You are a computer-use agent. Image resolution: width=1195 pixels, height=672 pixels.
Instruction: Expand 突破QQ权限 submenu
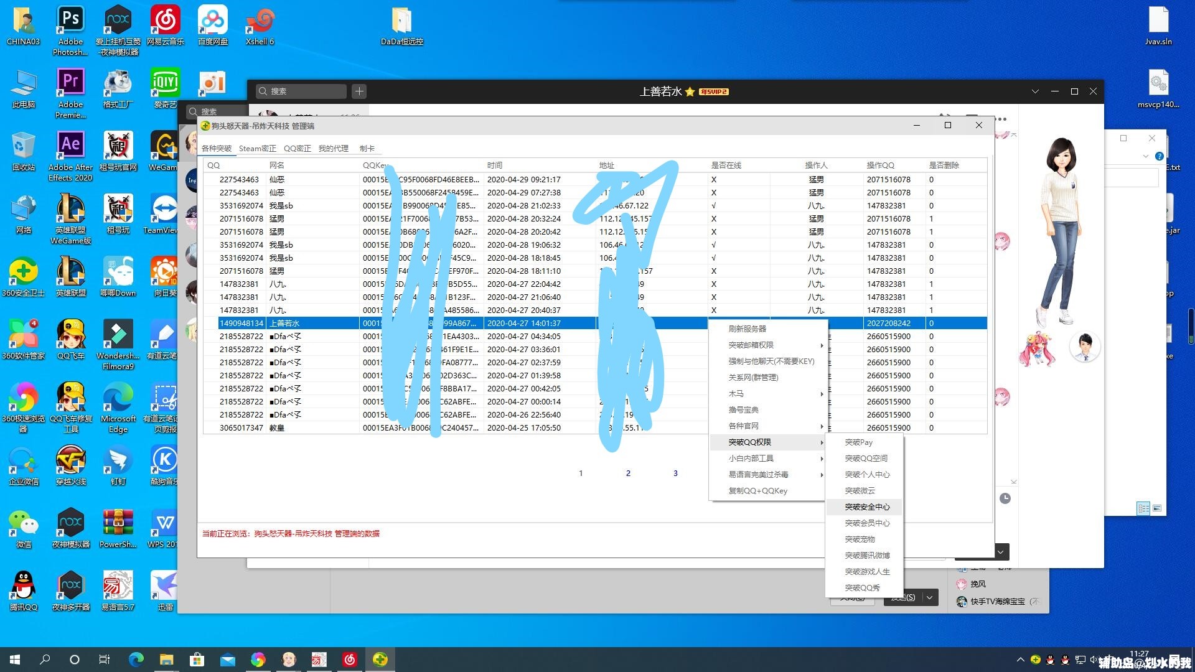click(768, 442)
